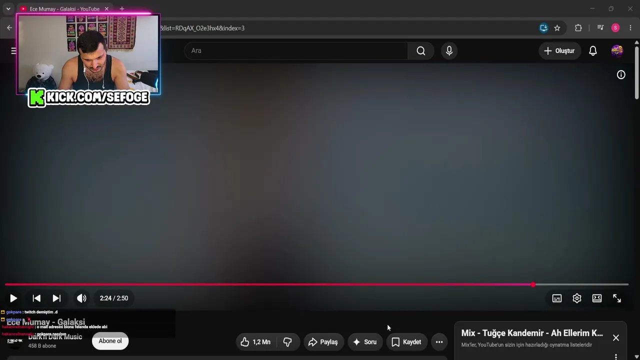Open the YouTube hamburger guide menu

[x=13, y=50]
